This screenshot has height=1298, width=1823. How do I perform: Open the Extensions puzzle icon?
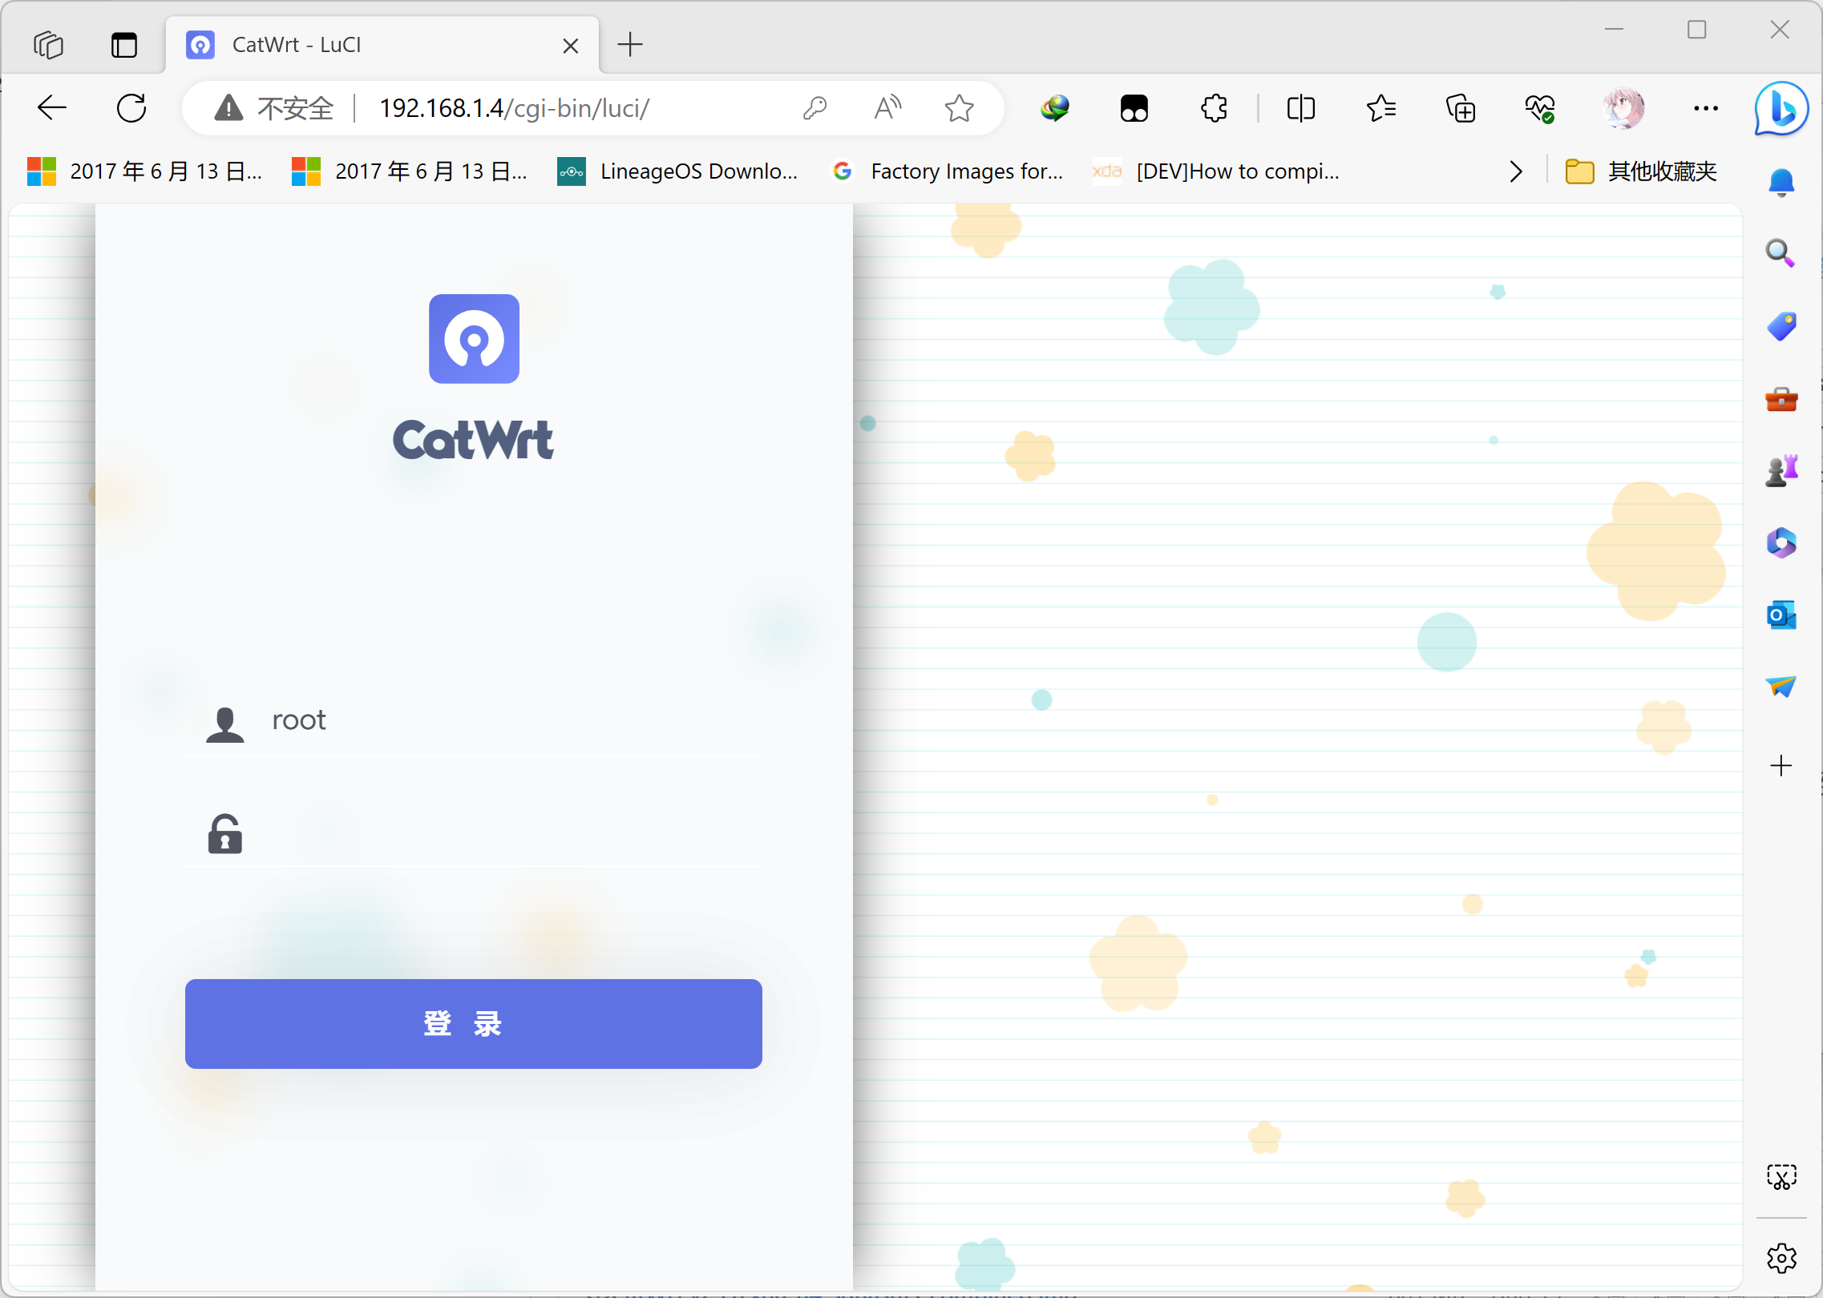(x=1214, y=108)
